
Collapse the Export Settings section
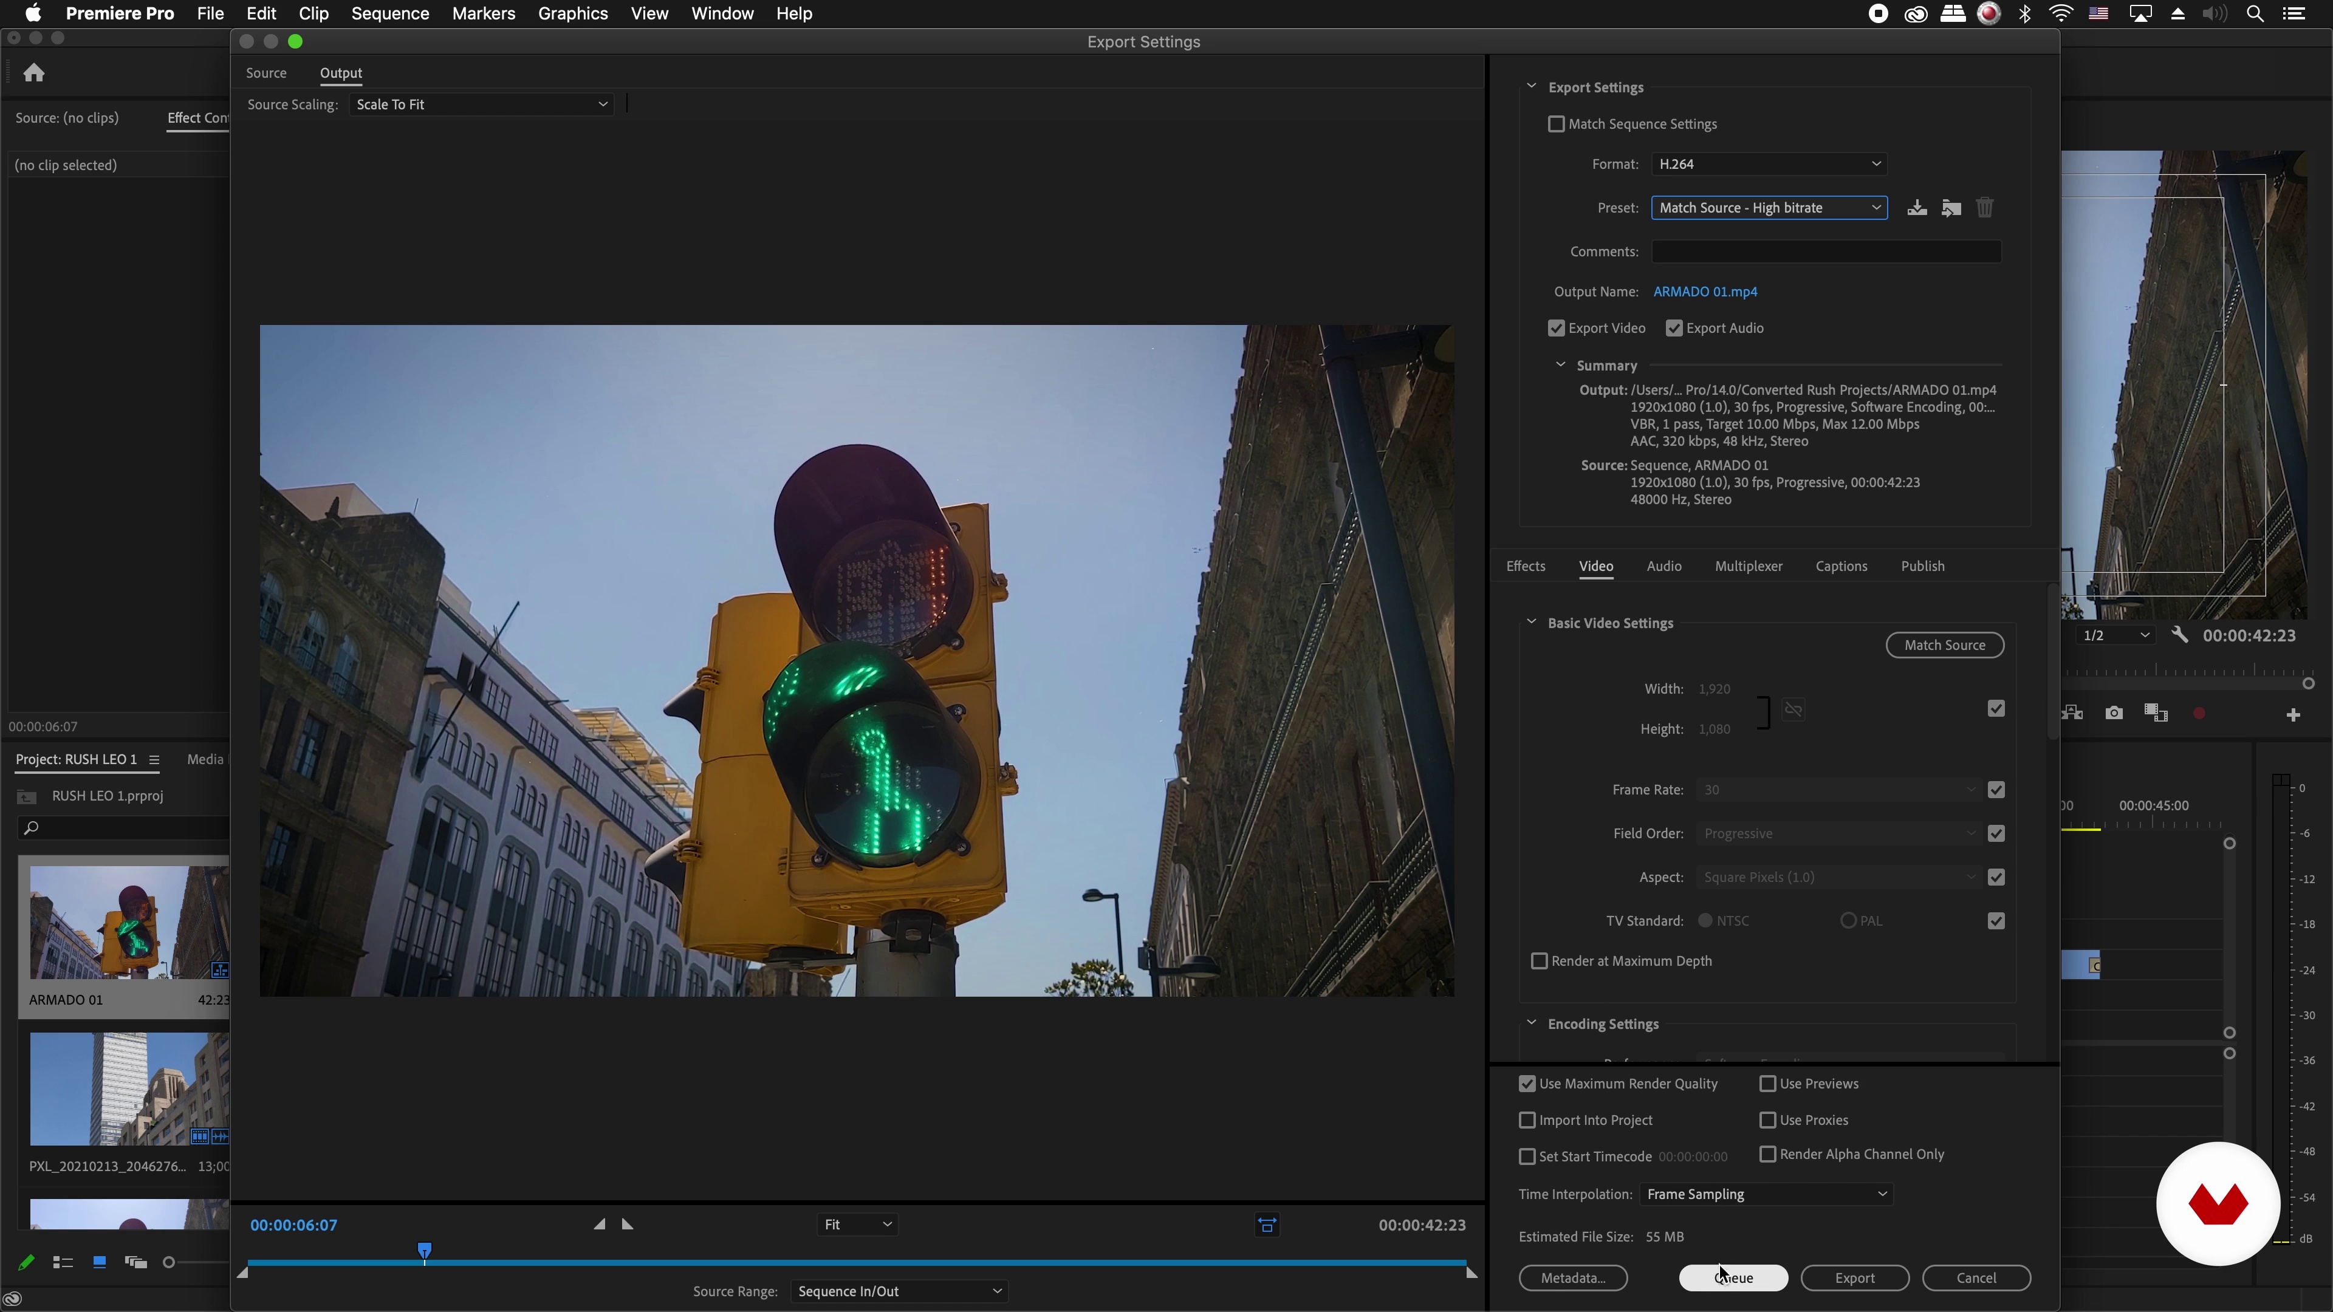[1532, 87]
